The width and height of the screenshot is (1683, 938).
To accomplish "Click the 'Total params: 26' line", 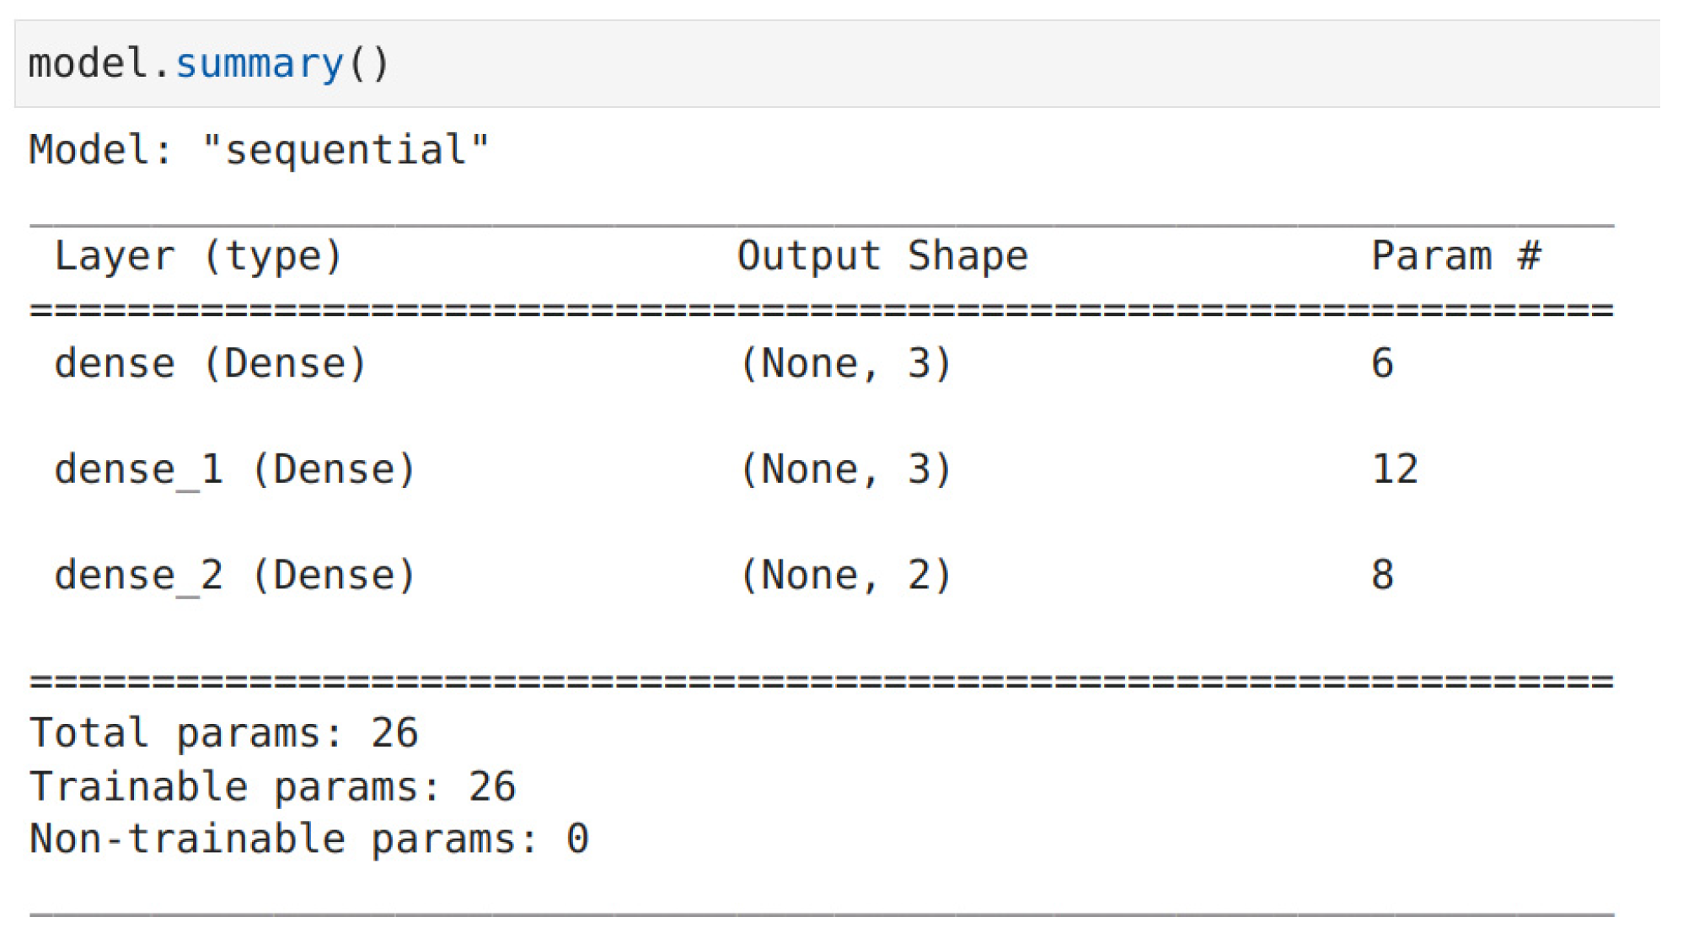I will [x=223, y=732].
